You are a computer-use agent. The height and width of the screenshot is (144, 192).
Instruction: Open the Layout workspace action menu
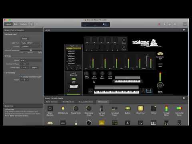[184, 30]
